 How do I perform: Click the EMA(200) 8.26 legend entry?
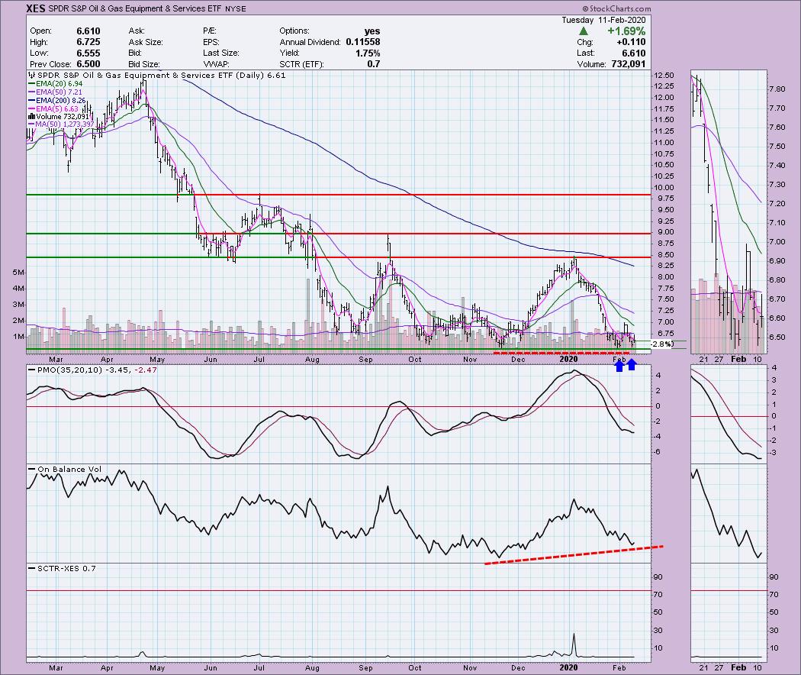pyautogui.click(x=57, y=100)
